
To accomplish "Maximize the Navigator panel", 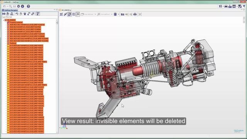I will click(57, 10).
